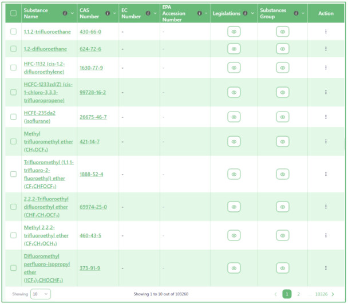Viewport: 348px width, 304px height.
Task: Expand EC Number column filter chevron
Action: coord(155,13)
